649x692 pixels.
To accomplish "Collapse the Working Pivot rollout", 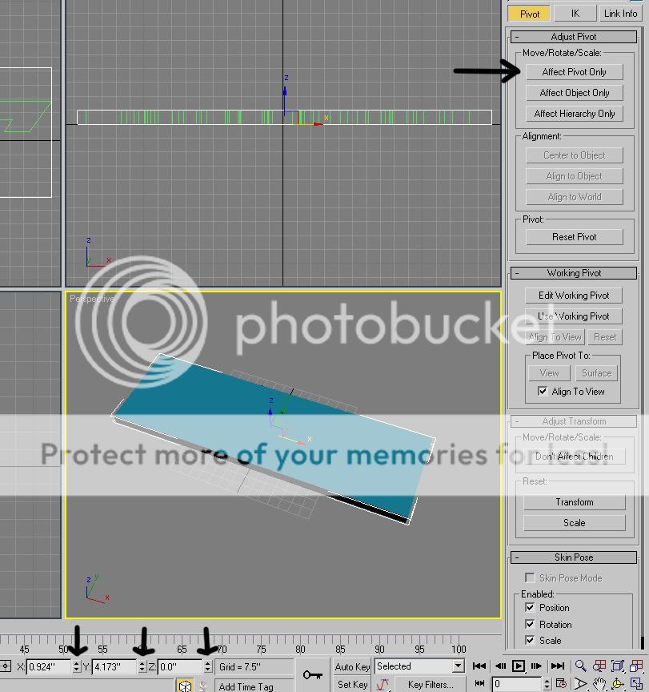I will [574, 273].
